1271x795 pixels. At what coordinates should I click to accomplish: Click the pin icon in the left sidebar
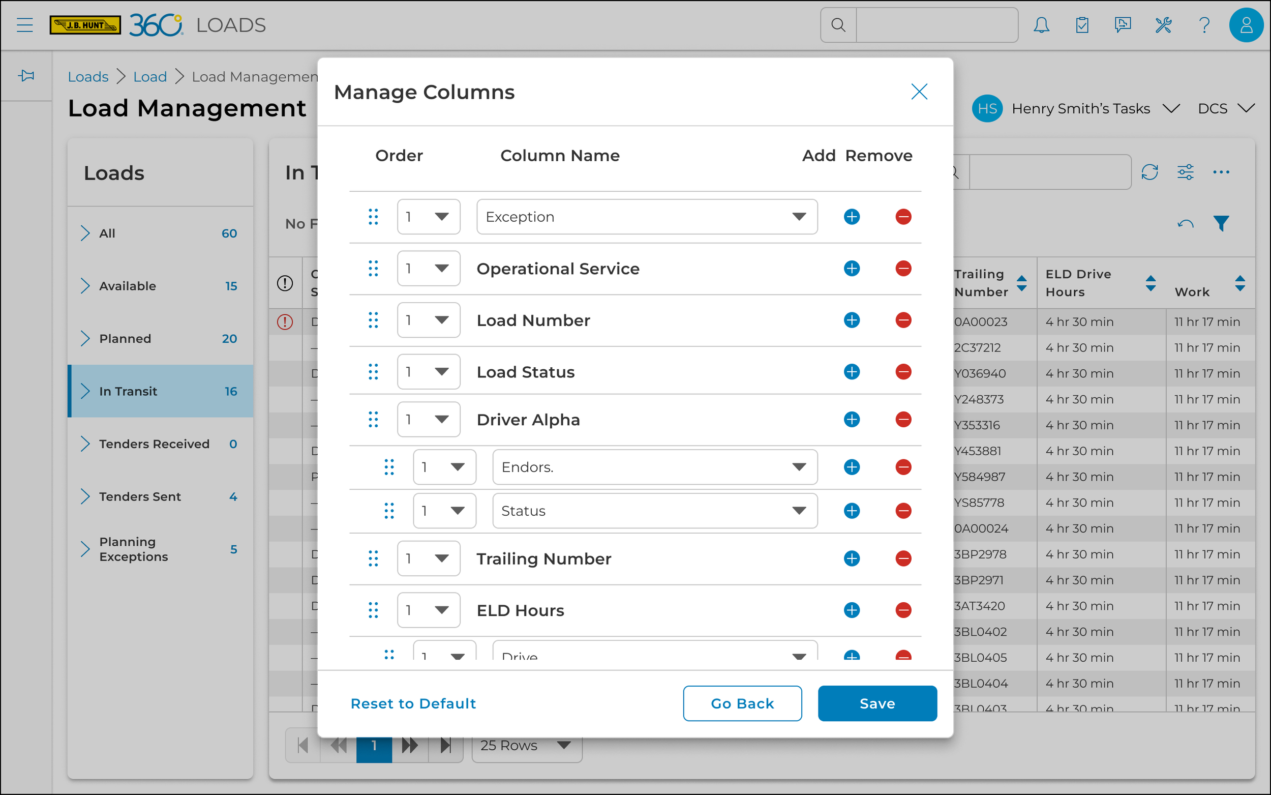26,75
